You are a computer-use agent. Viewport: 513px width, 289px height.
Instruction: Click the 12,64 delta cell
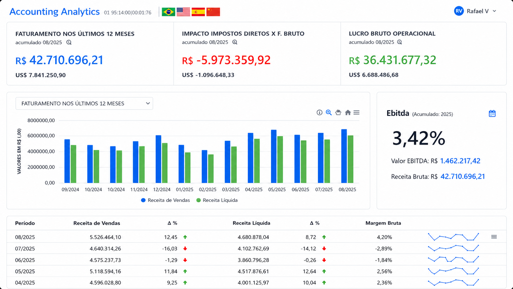tap(309, 271)
